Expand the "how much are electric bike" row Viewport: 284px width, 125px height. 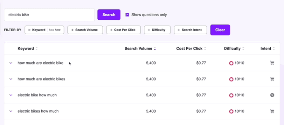click(x=11, y=63)
